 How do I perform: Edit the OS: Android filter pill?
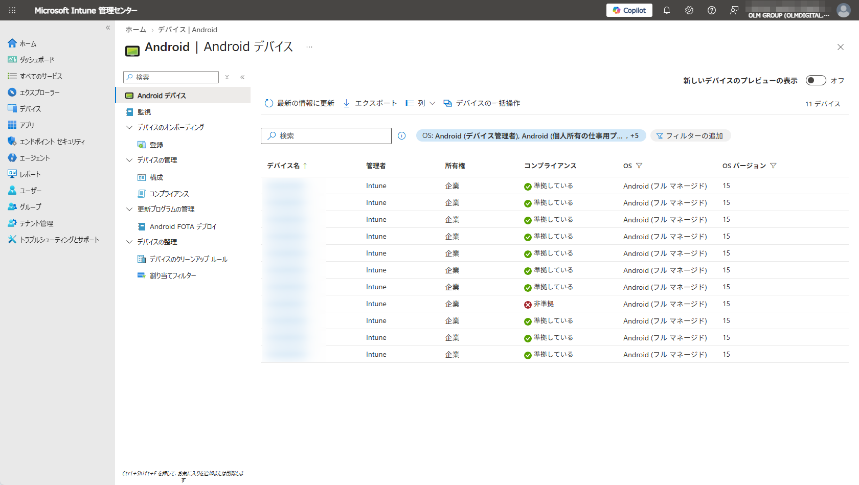pyautogui.click(x=531, y=136)
